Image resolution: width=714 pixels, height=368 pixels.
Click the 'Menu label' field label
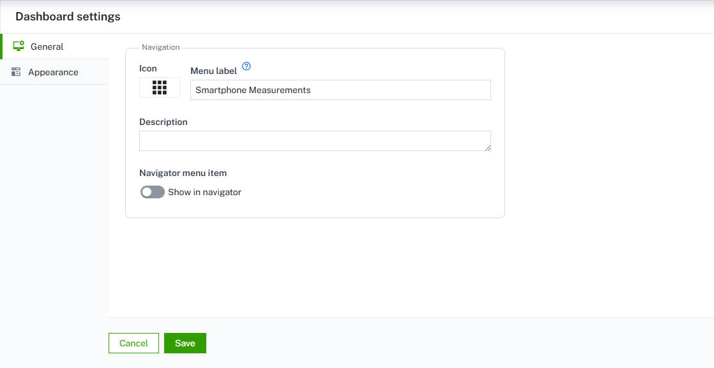coord(213,71)
